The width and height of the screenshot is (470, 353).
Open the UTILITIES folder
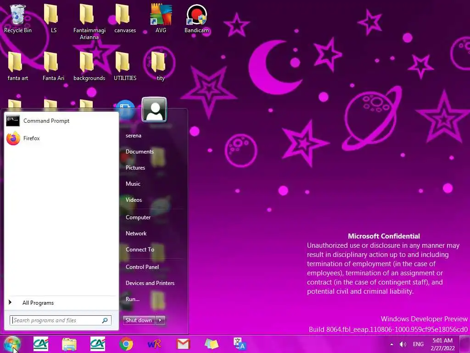point(125,66)
